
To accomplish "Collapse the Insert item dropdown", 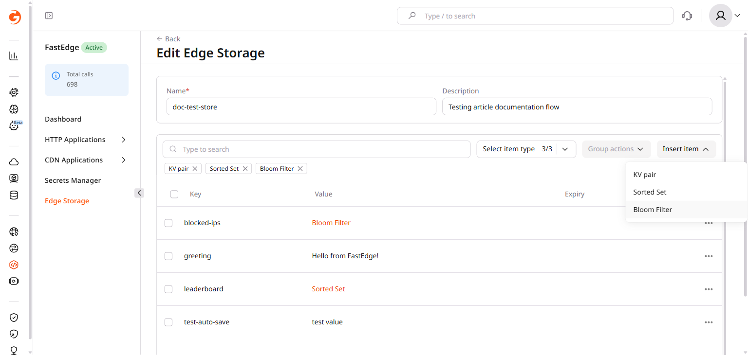I will tap(686, 149).
